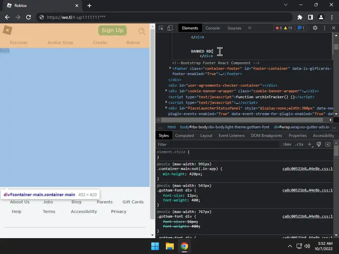
Task: Show hidden system tray icons
Action: point(290,246)
